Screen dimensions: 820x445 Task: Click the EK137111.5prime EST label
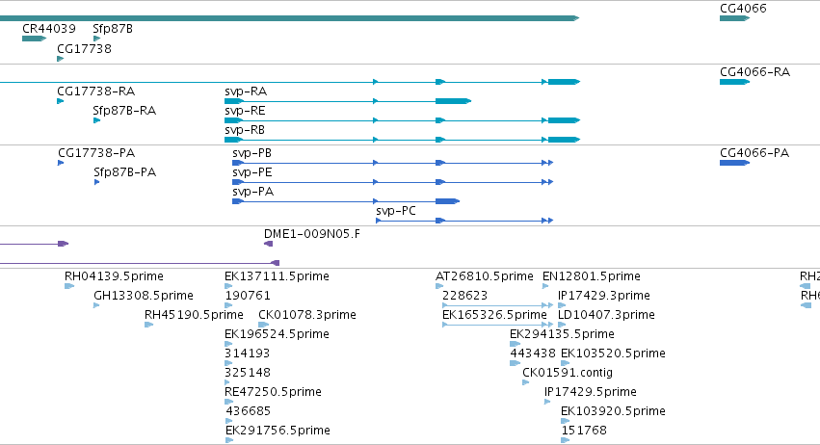pyautogui.click(x=277, y=276)
